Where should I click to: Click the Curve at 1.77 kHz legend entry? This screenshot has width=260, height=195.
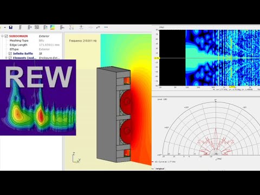pyautogui.click(x=164, y=162)
